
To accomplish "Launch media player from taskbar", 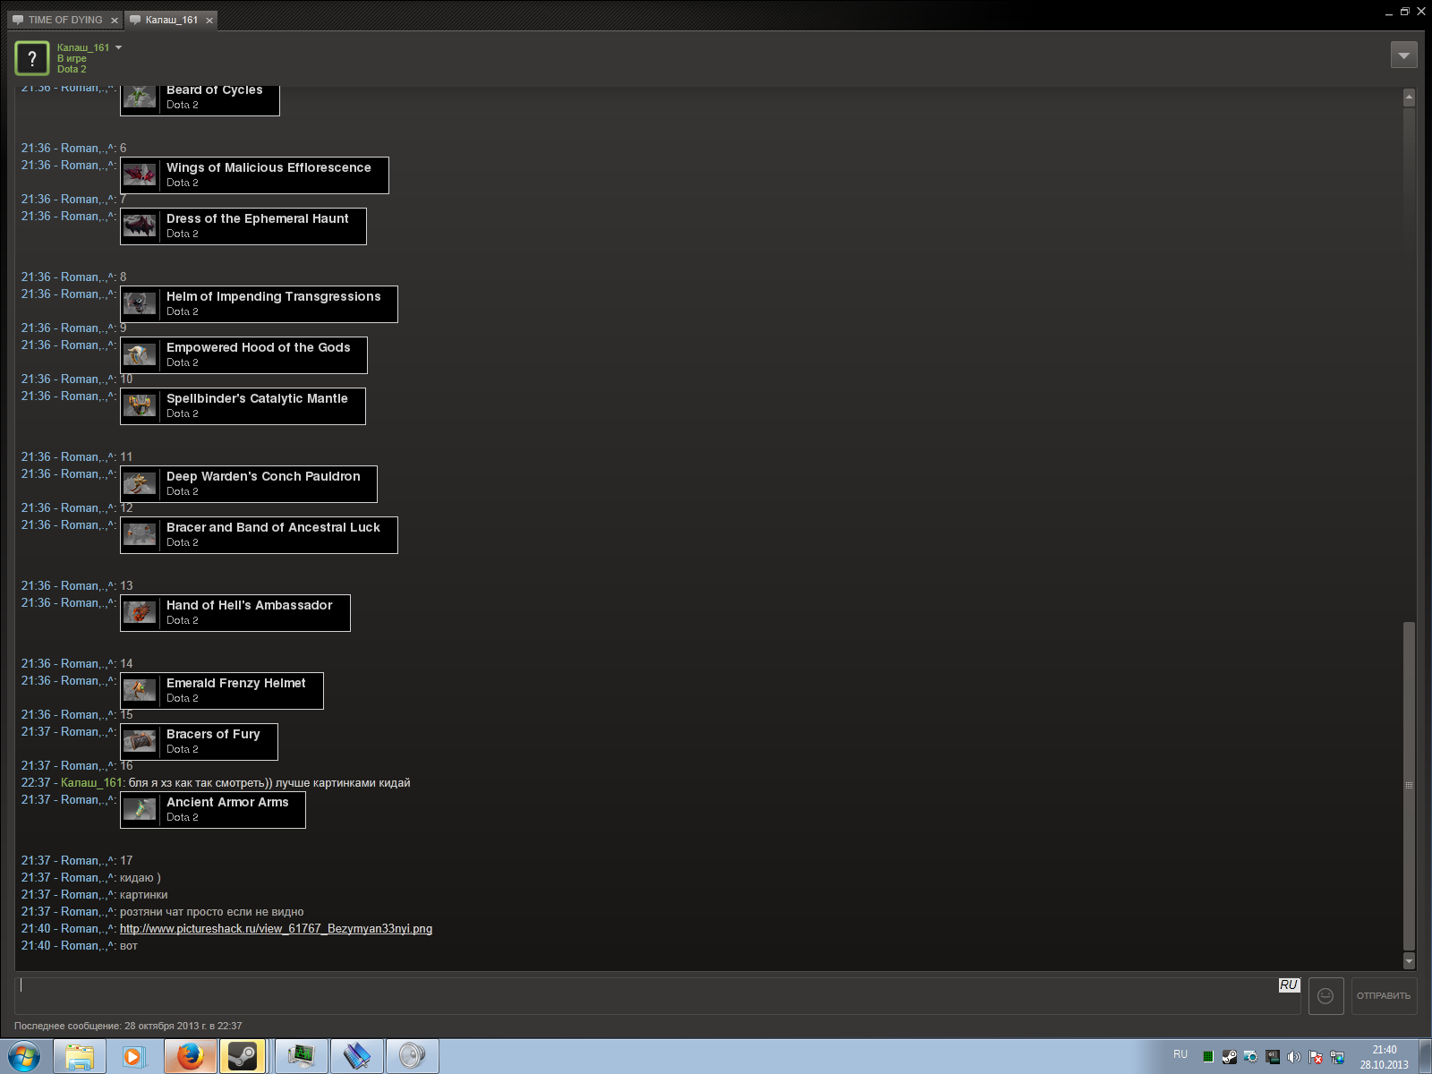I will (134, 1057).
